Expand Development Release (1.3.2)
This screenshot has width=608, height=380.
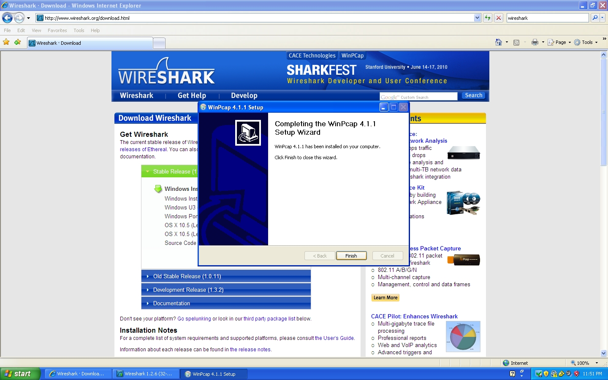226,290
